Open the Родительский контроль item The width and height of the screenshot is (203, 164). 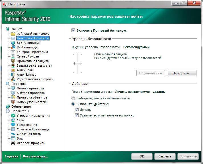(x=35, y=79)
